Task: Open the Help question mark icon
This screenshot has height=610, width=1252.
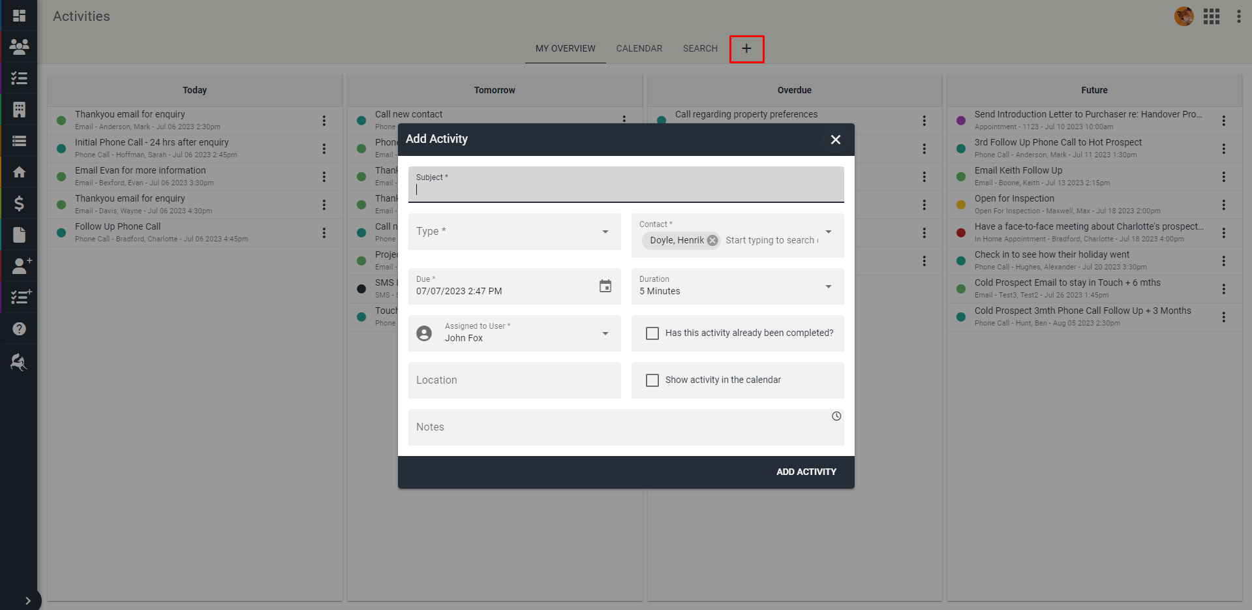Action: [x=18, y=328]
